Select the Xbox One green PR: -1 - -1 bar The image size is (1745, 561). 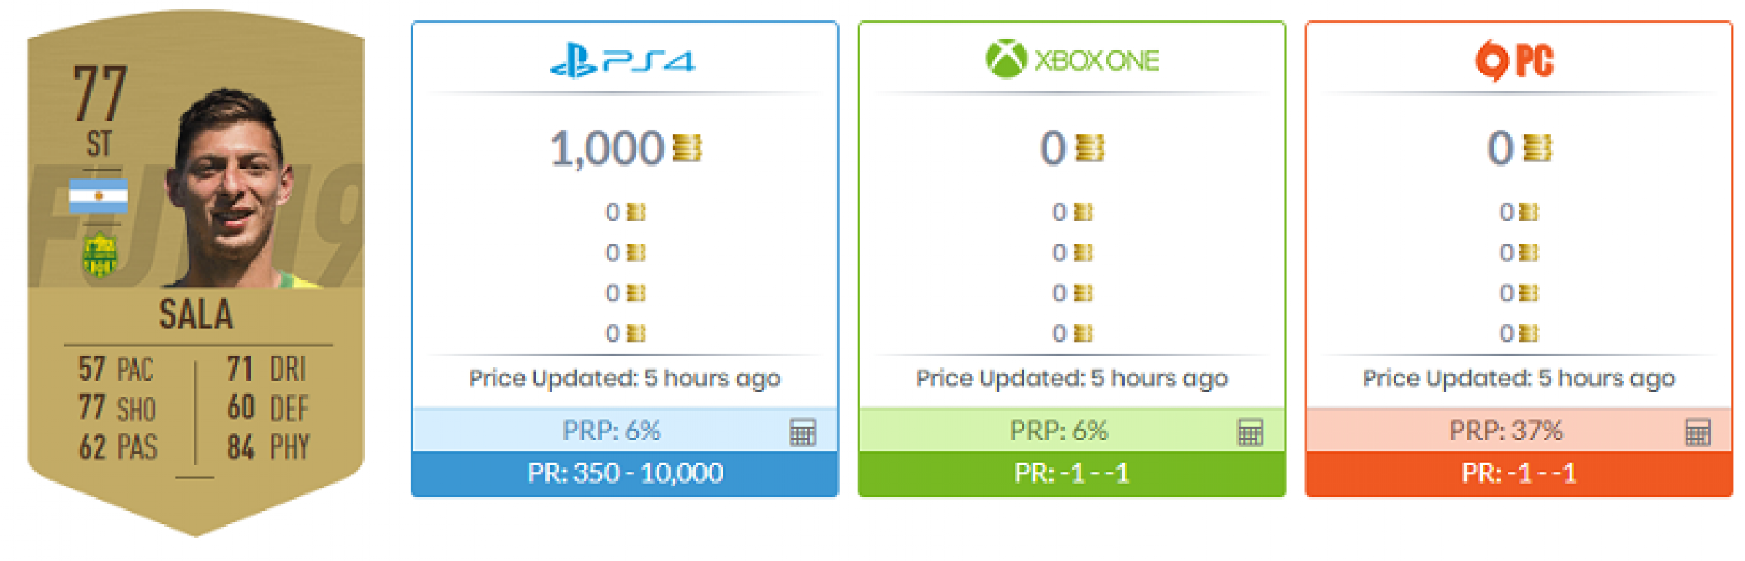tap(1072, 473)
